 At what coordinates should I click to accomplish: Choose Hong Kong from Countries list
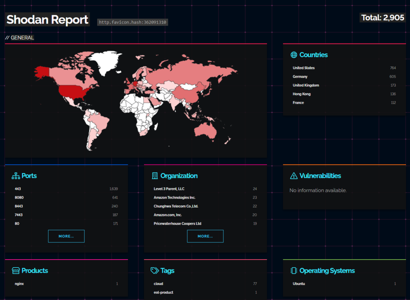pyautogui.click(x=301, y=94)
